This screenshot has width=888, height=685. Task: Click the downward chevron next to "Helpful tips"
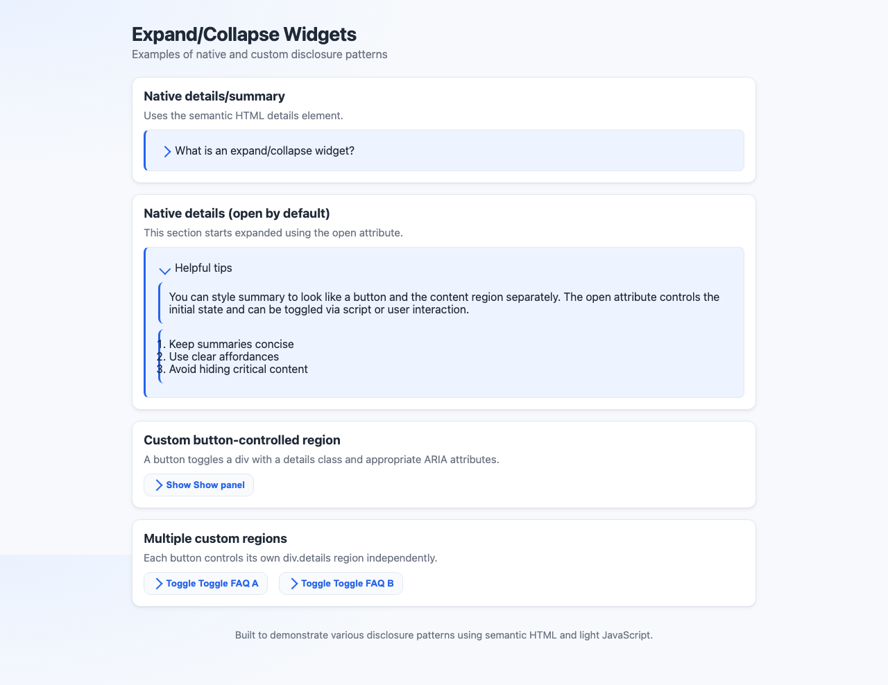point(164,270)
